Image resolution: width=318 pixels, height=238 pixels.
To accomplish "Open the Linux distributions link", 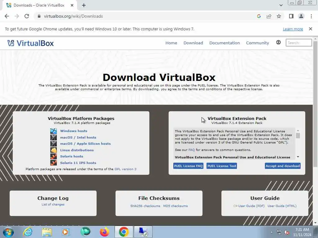I will 77,150.
